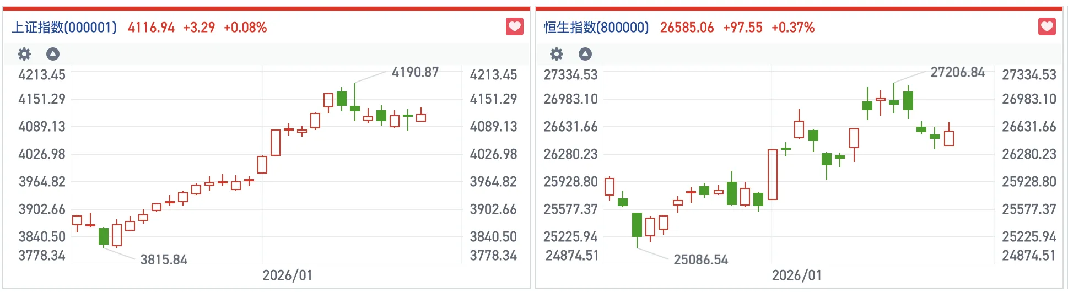Select the 4190.87 high-price marker label
The height and width of the screenshot is (292, 1068).
pos(415,72)
